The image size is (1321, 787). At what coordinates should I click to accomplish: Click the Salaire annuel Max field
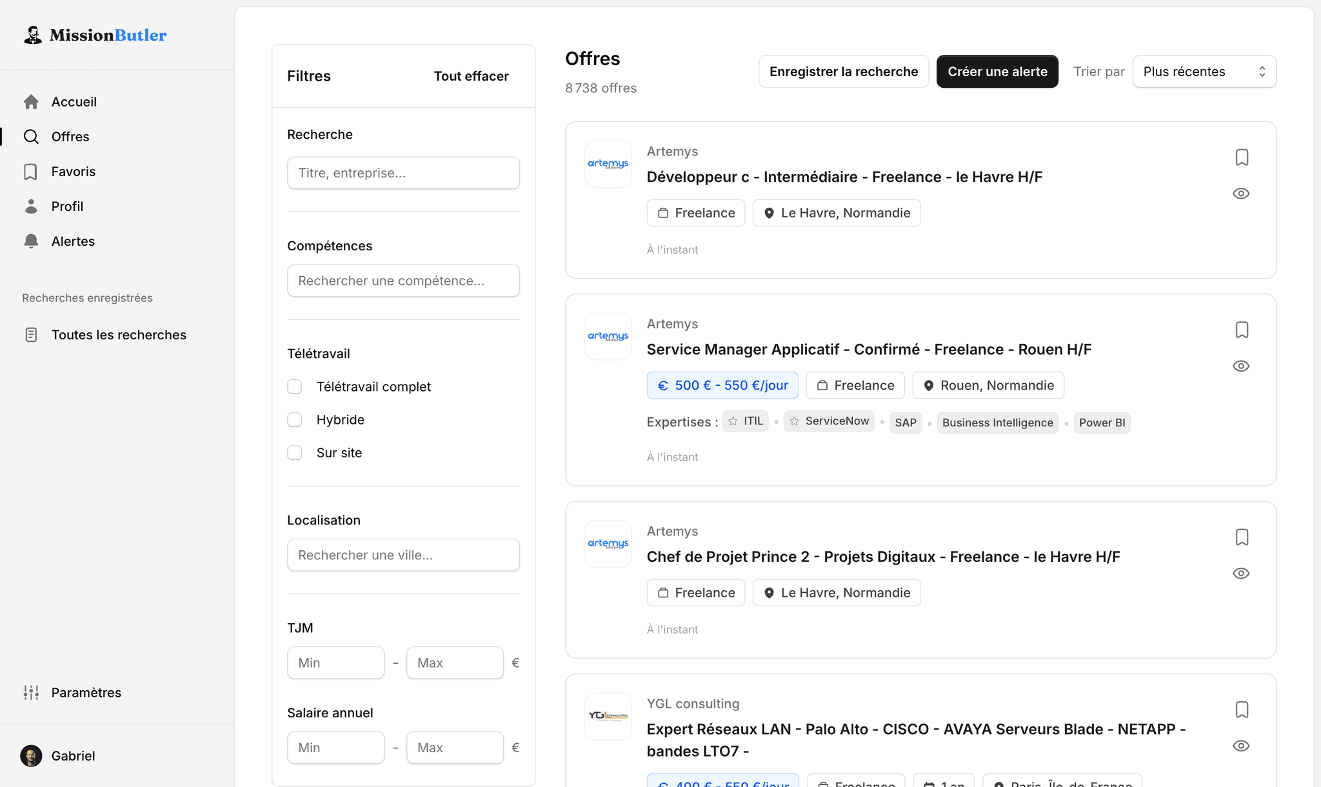point(455,748)
